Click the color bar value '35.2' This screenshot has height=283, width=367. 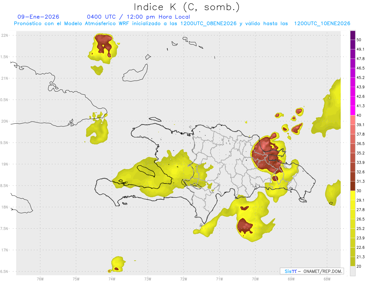(x=361, y=153)
